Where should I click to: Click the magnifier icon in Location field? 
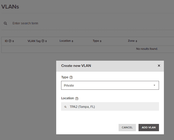[66, 107]
